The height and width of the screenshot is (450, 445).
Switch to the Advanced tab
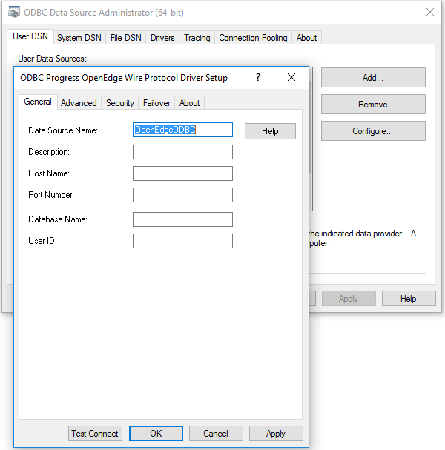pyautogui.click(x=79, y=103)
